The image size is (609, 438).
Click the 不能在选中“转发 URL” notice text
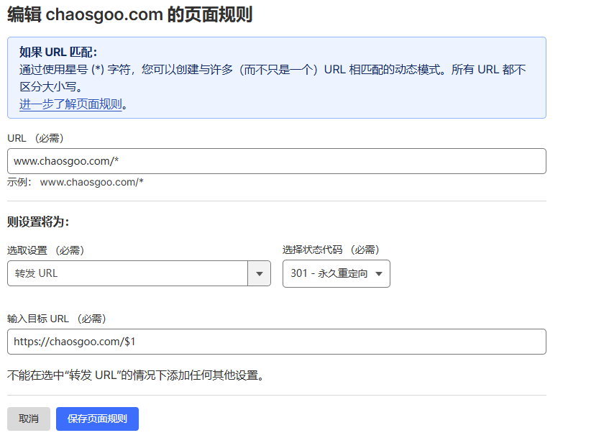(135, 375)
